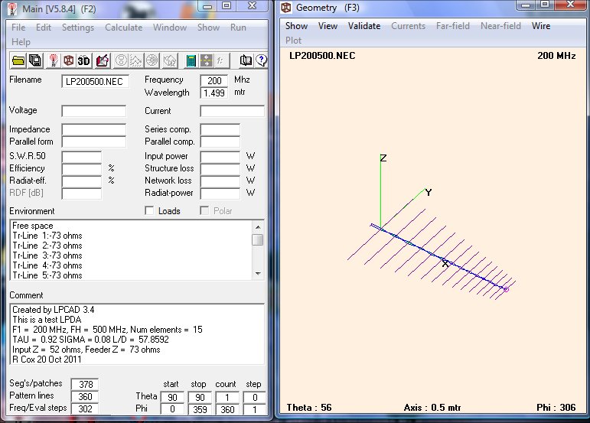
Task: Click comment line 'R Cox 20 Oct 2011'
Action: pyautogui.click(x=47, y=359)
